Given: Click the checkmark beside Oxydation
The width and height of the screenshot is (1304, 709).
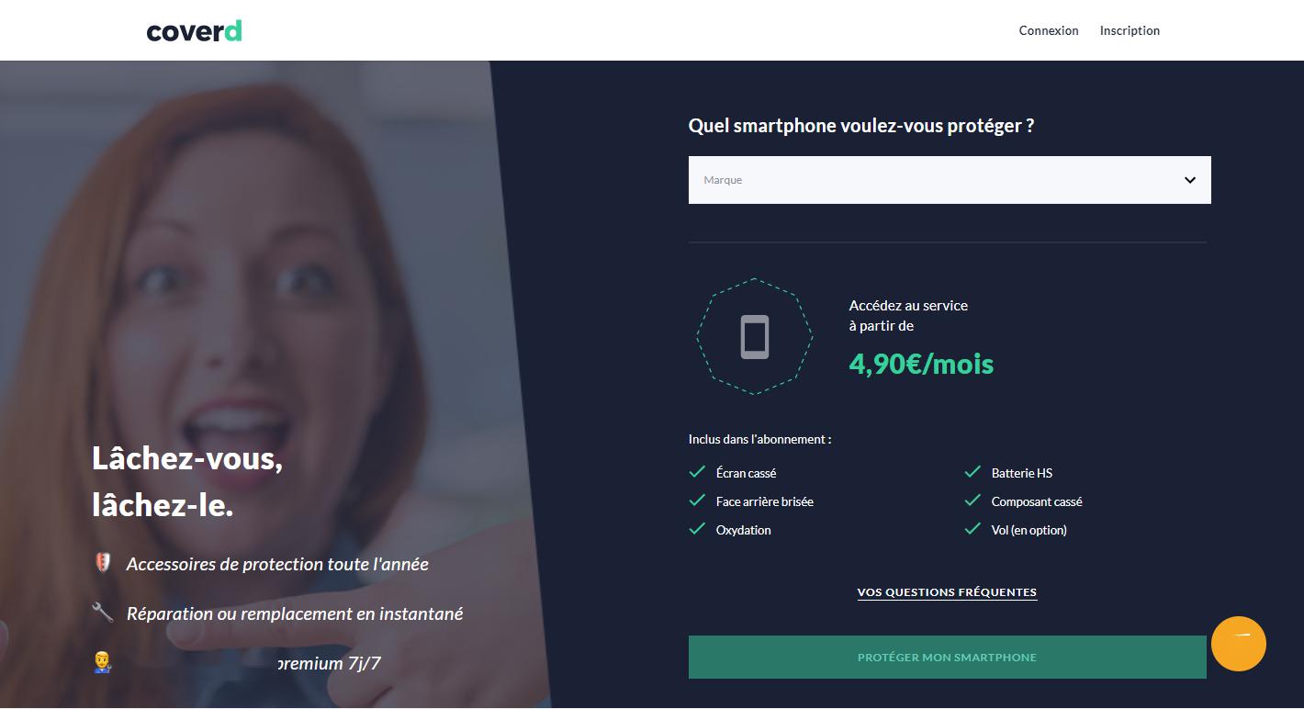Looking at the screenshot, I should click(x=697, y=529).
